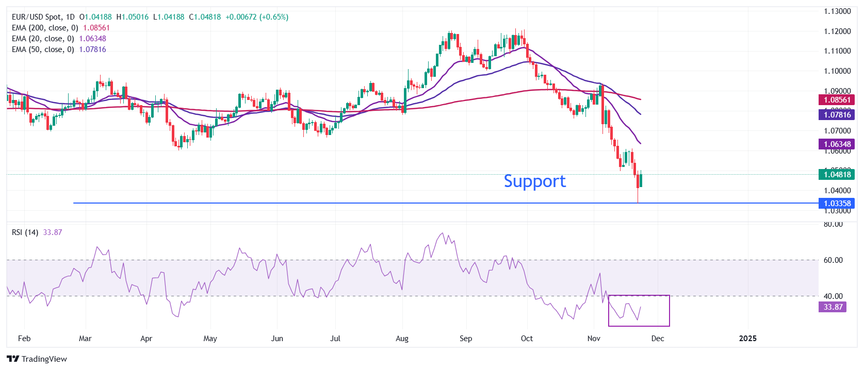This screenshot has height=370, width=864.
Task: Click the EMA 200 legend entry
Action: pos(45,28)
